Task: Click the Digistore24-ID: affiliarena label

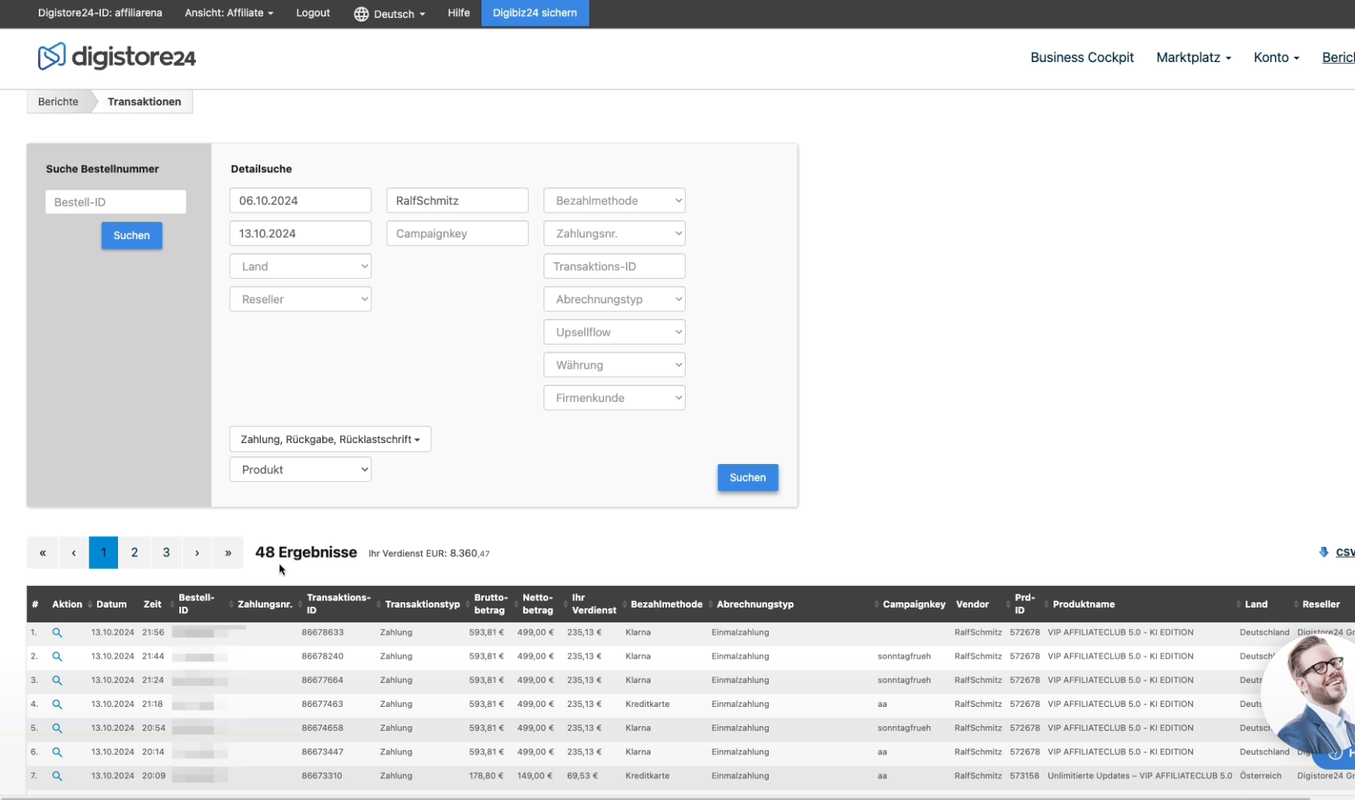Action: point(100,13)
